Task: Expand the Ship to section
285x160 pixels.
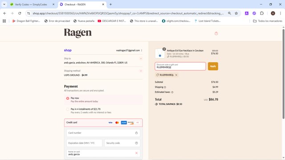Action: pyautogui.click(x=141, y=59)
